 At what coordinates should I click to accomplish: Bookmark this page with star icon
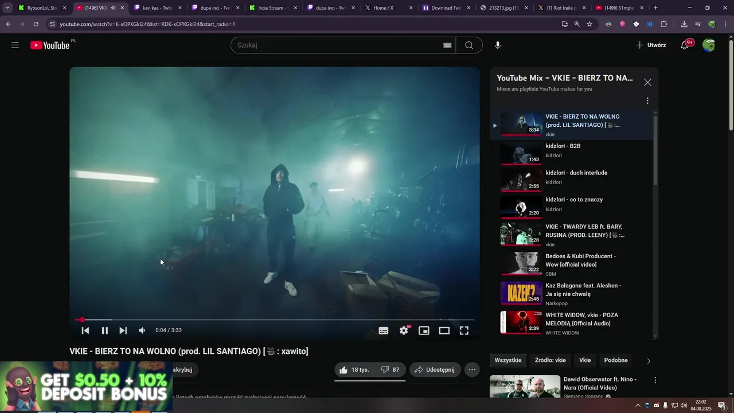589,24
